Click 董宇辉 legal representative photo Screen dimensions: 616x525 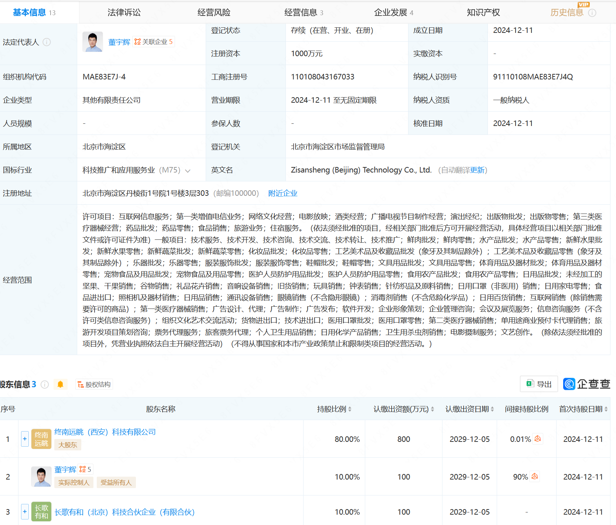(x=92, y=42)
